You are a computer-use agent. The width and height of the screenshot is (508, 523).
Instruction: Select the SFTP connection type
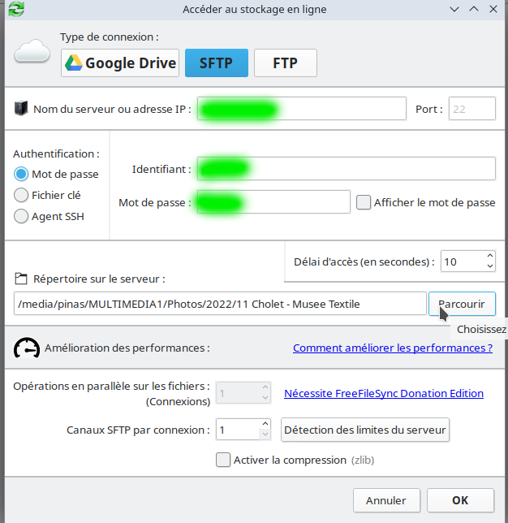pyautogui.click(x=216, y=63)
